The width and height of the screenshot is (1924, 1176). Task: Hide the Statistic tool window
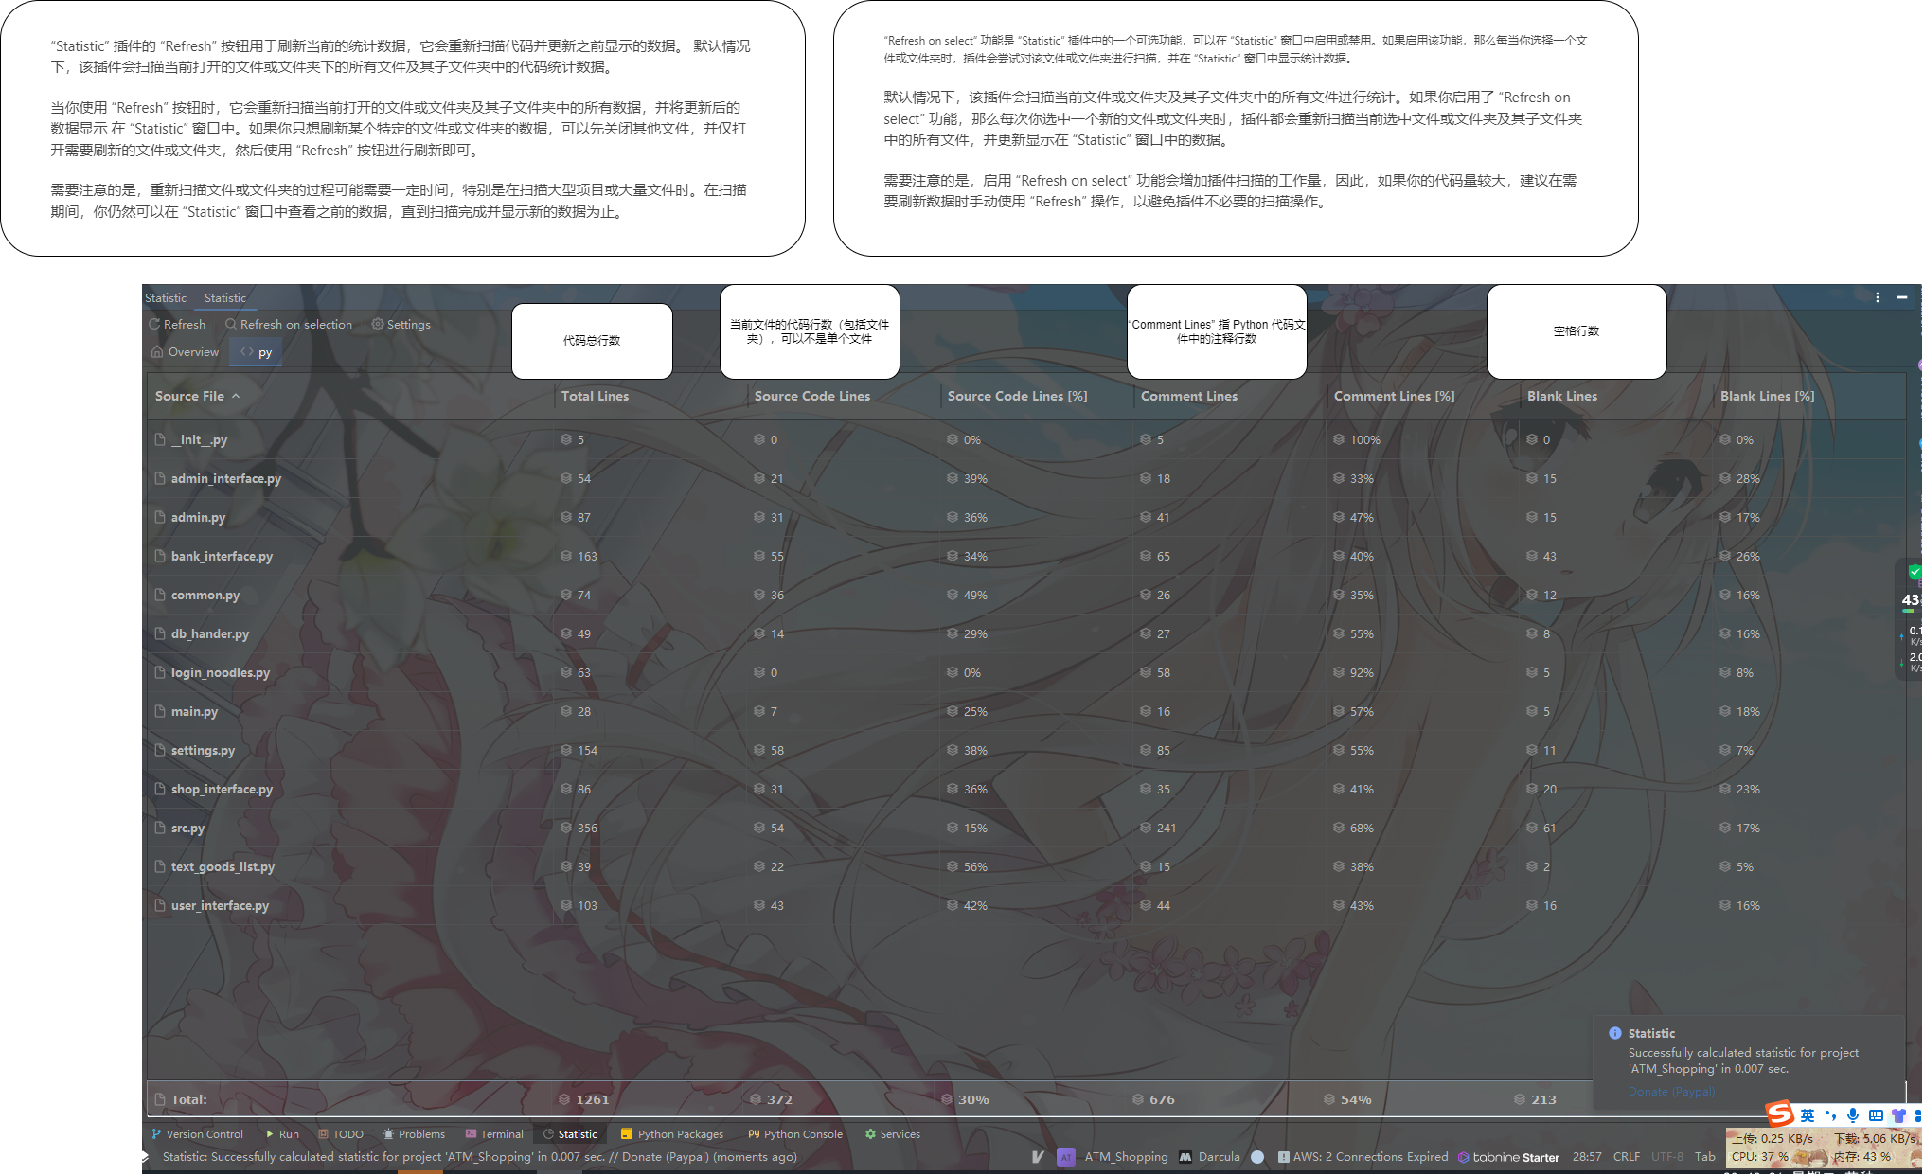[x=1901, y=297]
